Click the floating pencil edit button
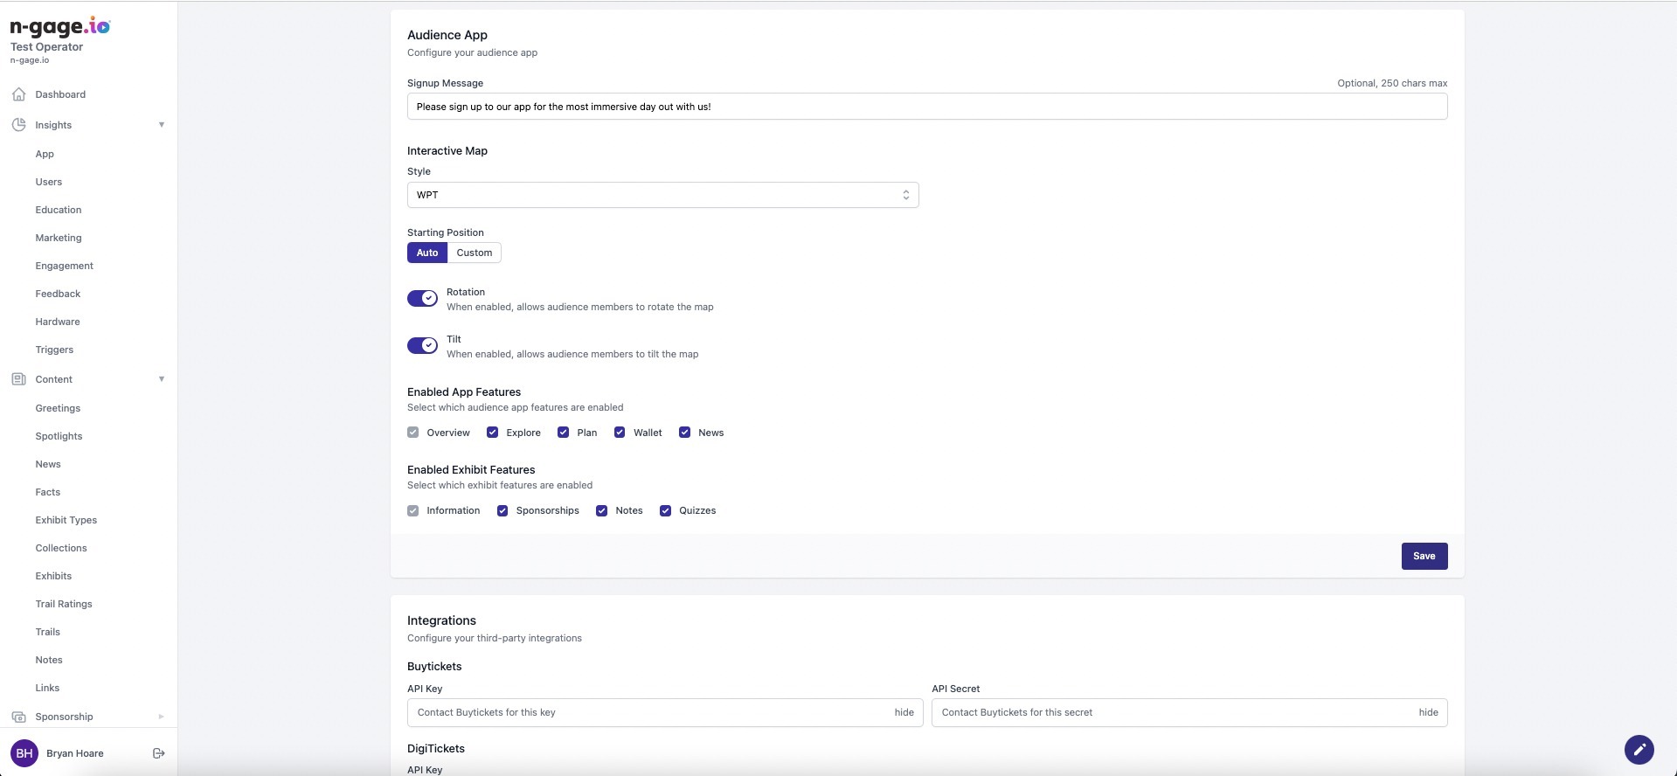 (1639, 749)
